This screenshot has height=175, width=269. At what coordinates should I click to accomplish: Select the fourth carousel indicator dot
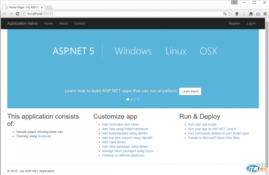click(x=139, y=99)
